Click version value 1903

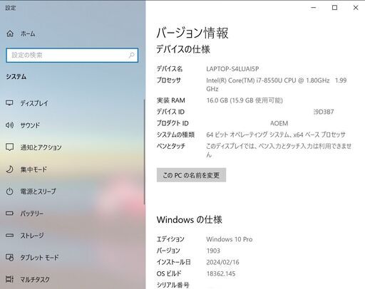pos(213,251)
